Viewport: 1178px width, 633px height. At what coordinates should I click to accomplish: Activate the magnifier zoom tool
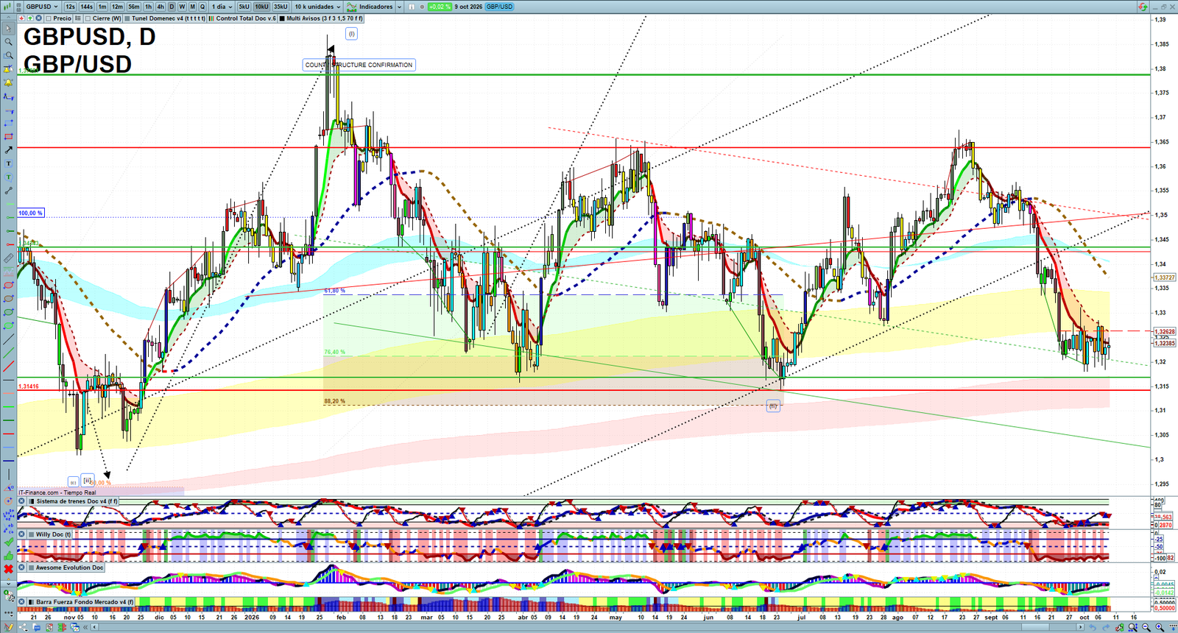[9, 42]
